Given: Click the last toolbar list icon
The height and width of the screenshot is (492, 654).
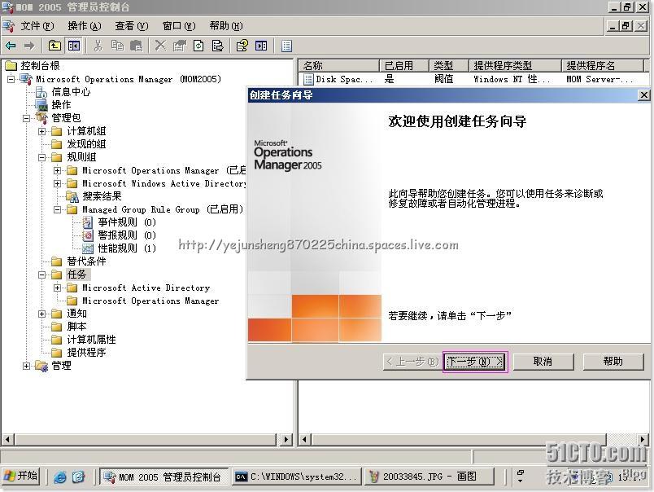Looking at the screenshot, I should point(286,46).
